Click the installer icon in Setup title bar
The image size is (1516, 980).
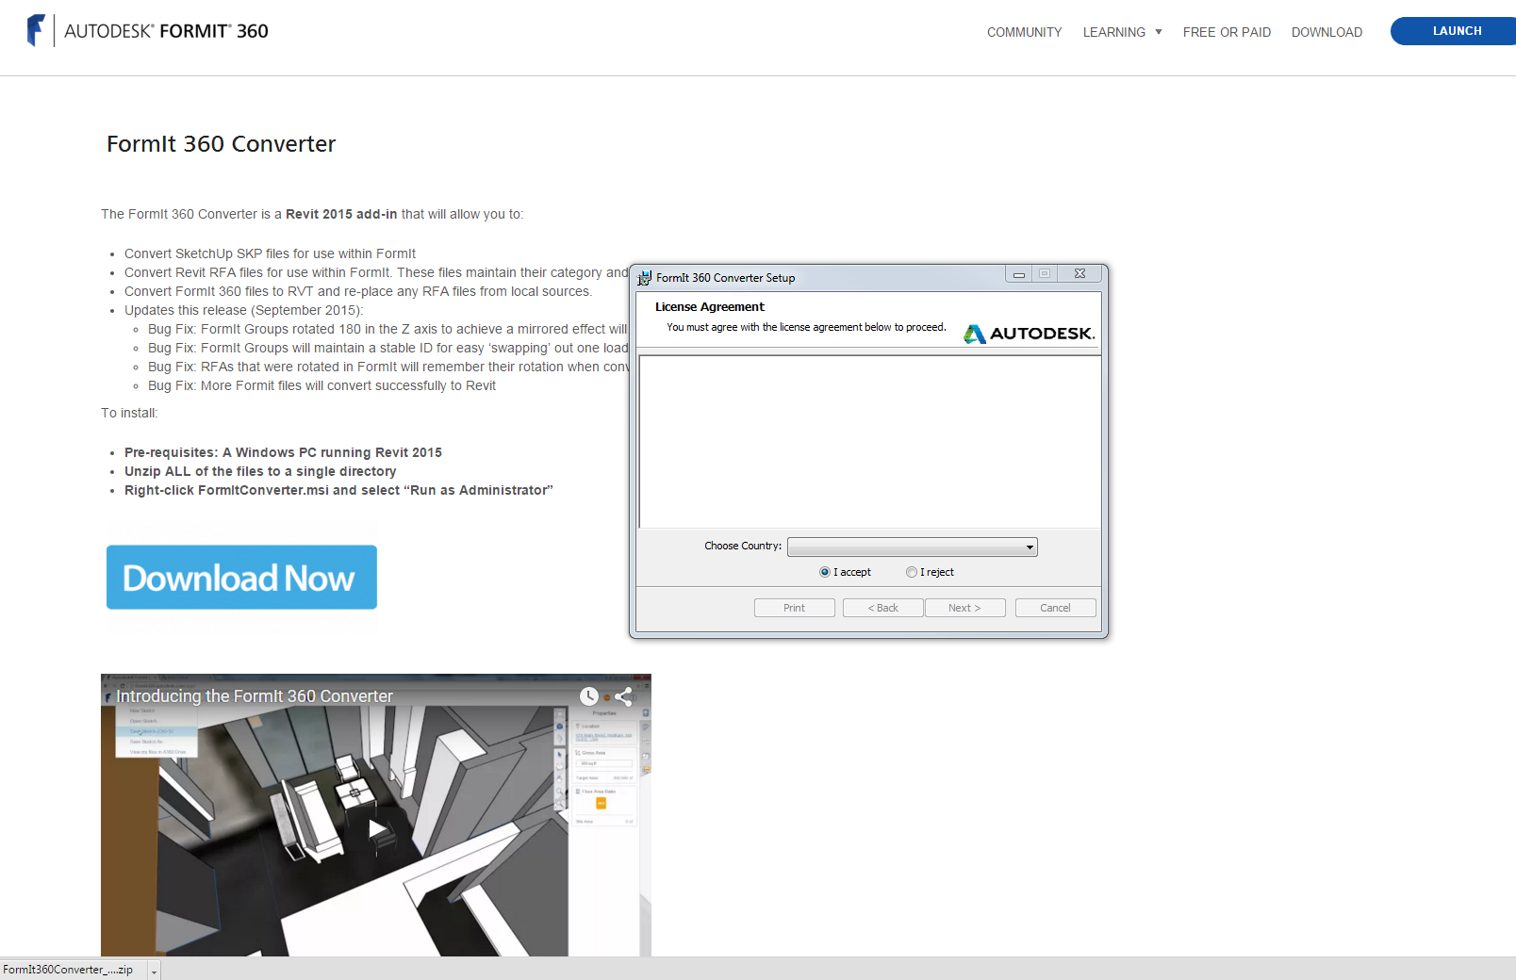645,278
